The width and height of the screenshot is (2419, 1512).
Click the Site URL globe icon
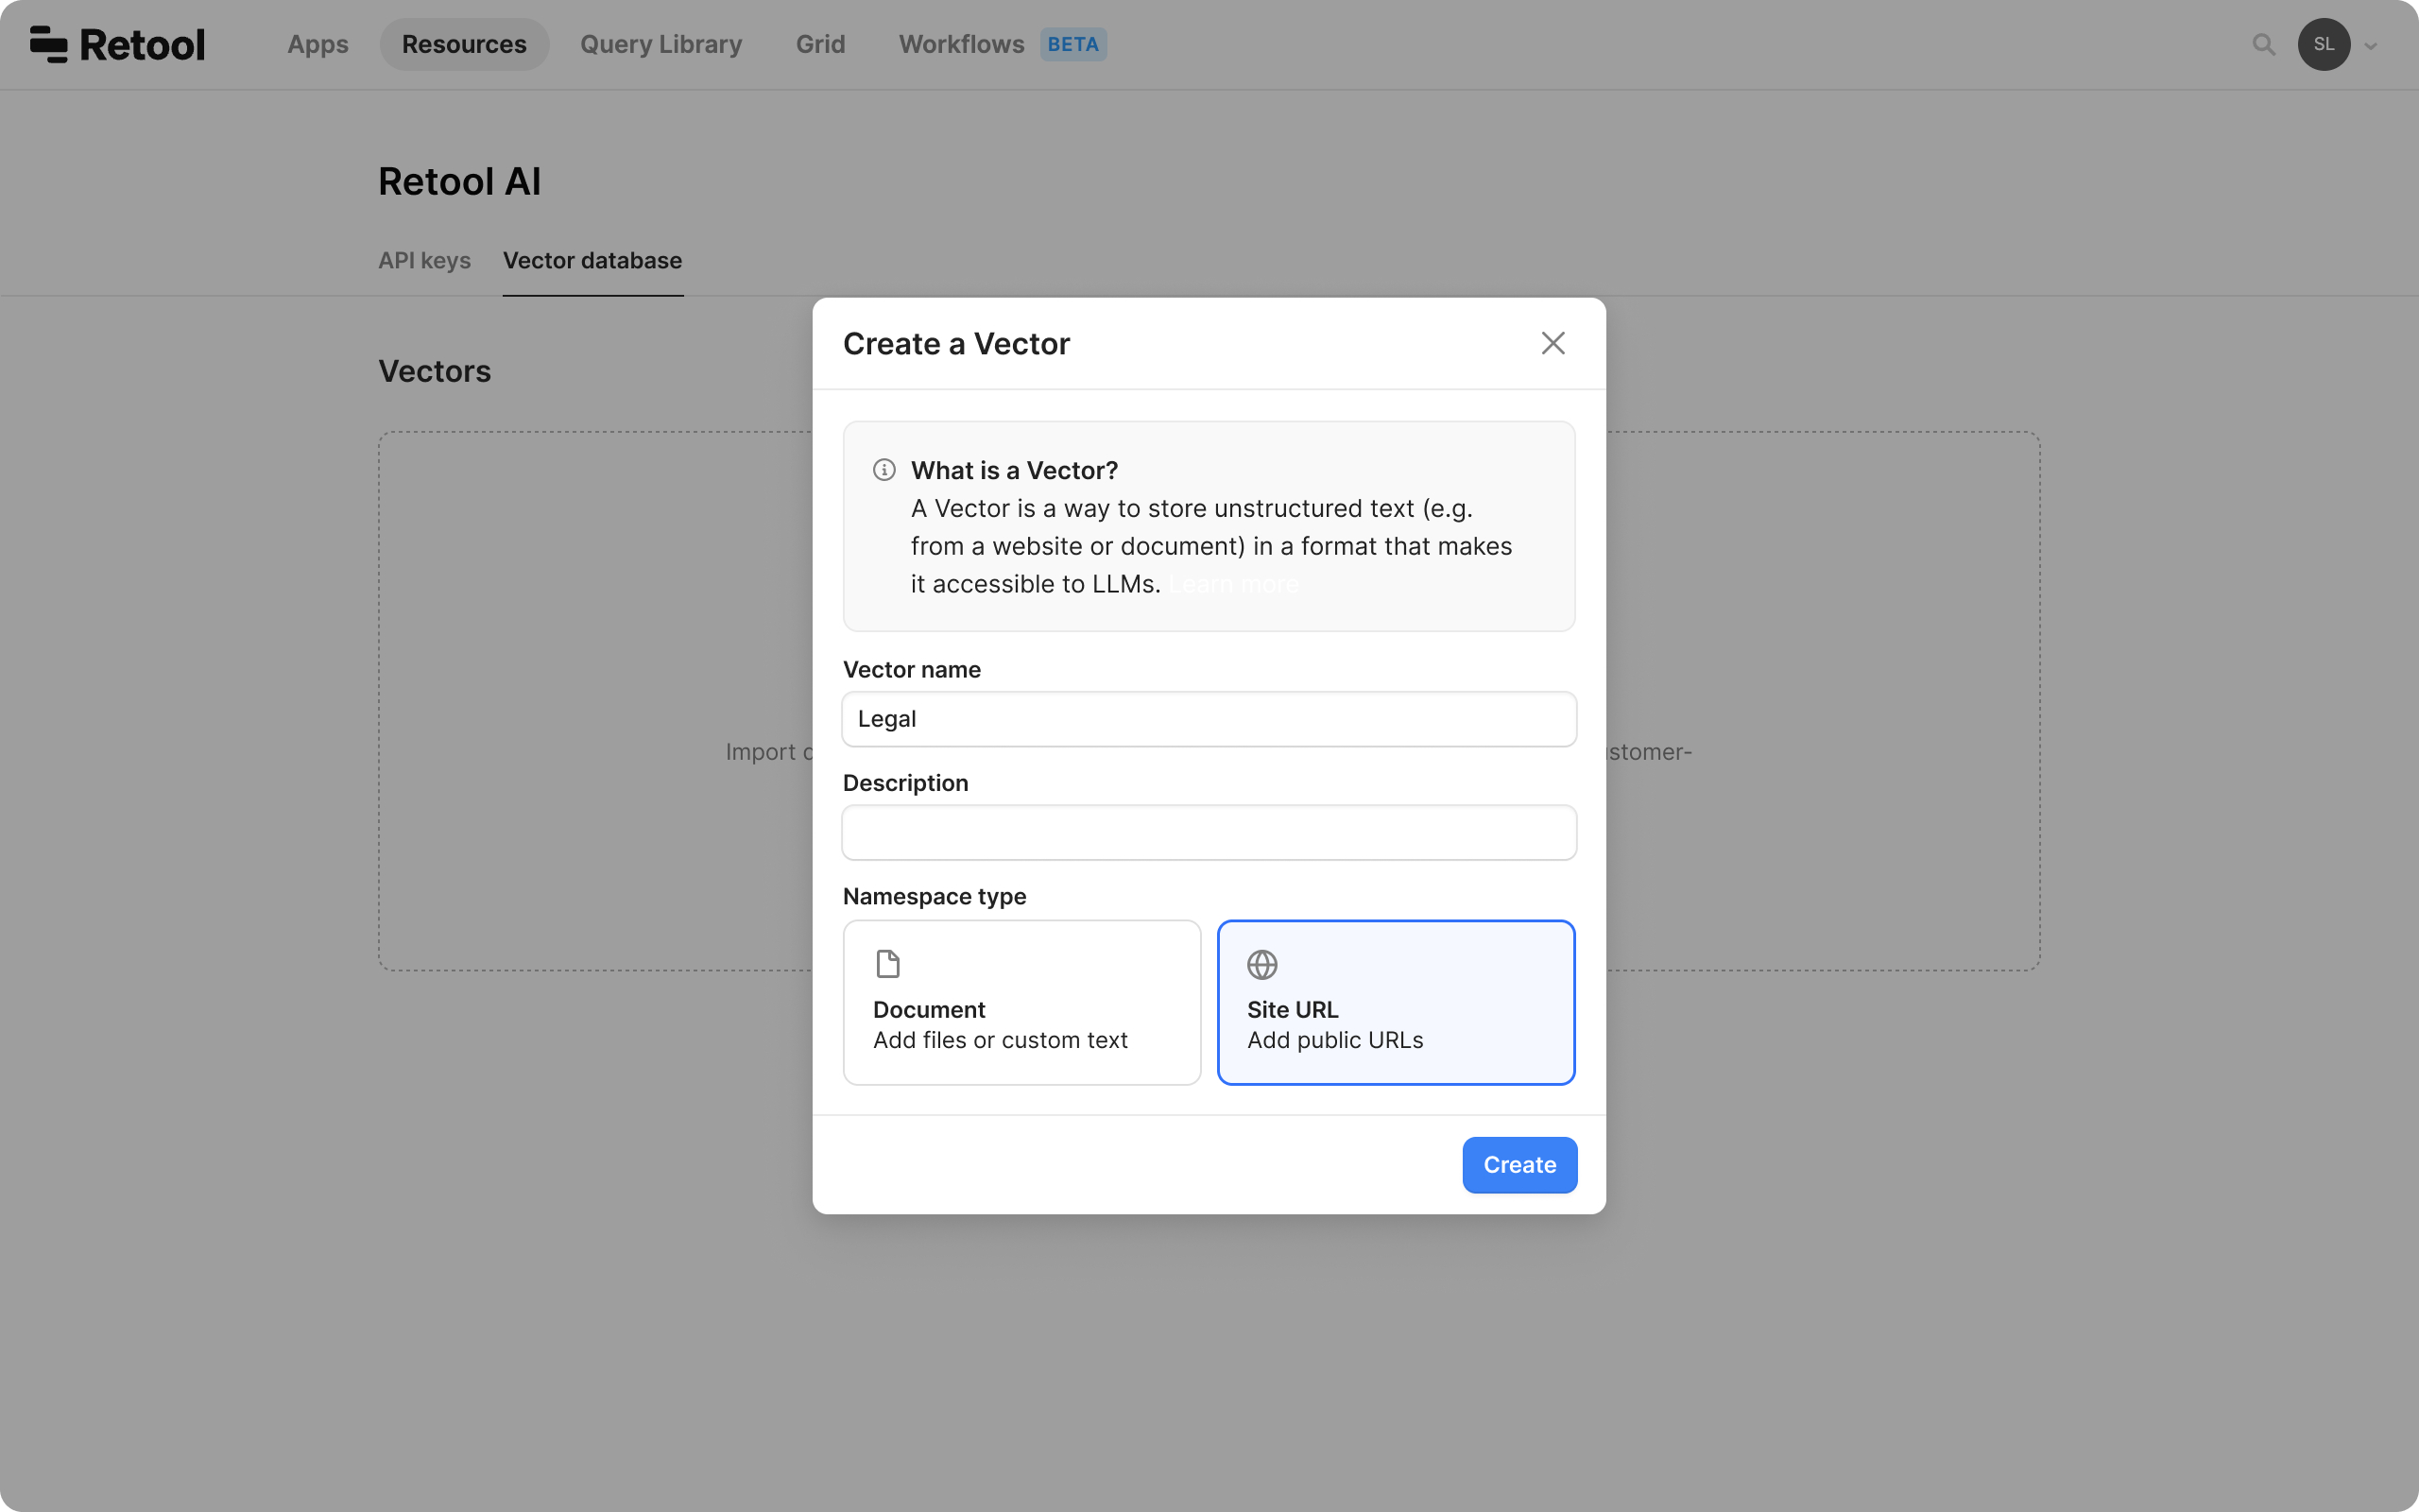(1262, 963)
